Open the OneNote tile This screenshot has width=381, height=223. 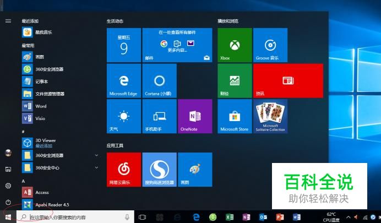(194, 116)
